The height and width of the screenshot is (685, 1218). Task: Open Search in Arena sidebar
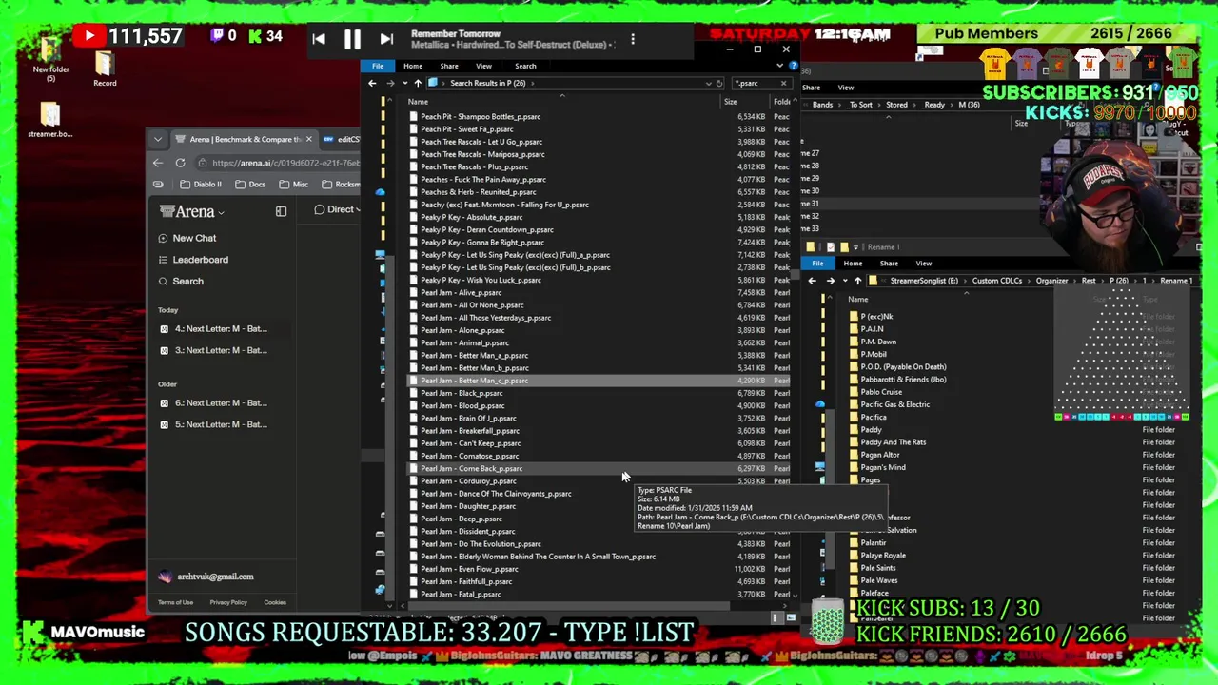pos(181,282)
